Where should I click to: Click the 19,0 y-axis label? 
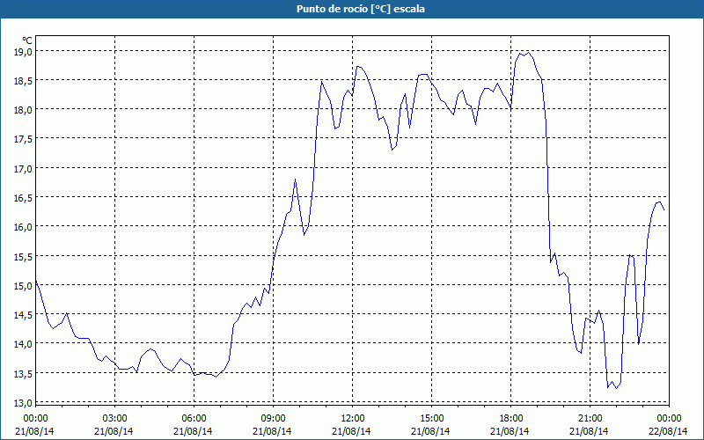point(24,51)
